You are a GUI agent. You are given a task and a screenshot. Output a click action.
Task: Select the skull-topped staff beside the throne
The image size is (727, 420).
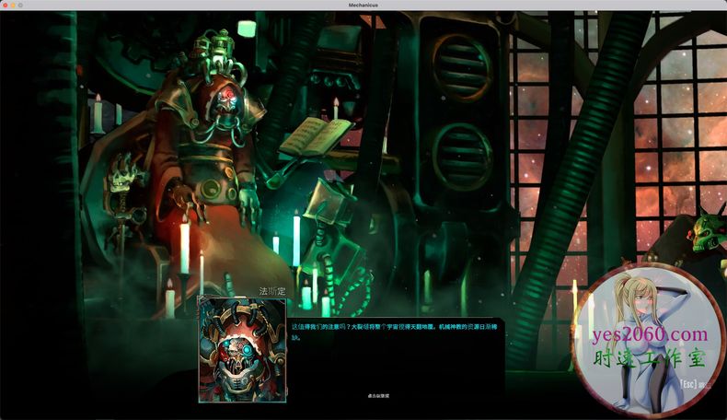click(x=123, y=175)
